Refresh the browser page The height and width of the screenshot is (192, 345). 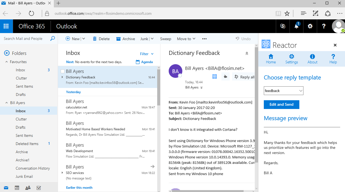(x=31, y=13)
